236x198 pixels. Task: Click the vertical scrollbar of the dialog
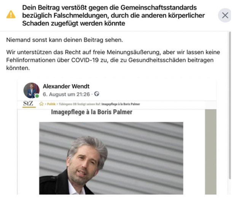(230, 105)
